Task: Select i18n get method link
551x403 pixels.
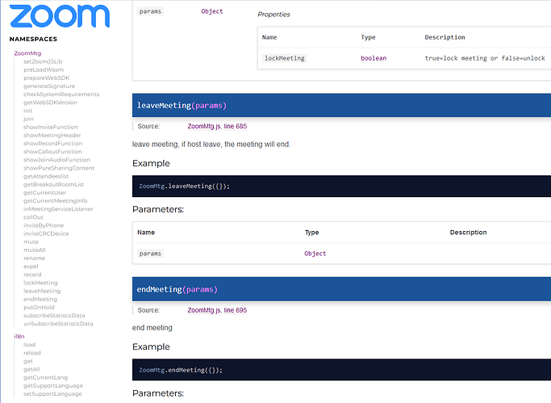Action: tap(28, 361)
